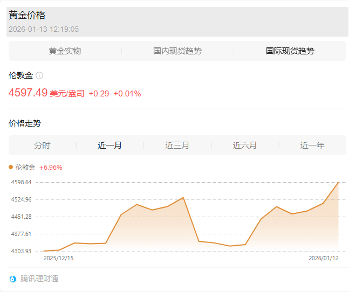The image size is (349, 292).
Task: Click the orange 伦敦金 legend dot
Action: point(11,168)
